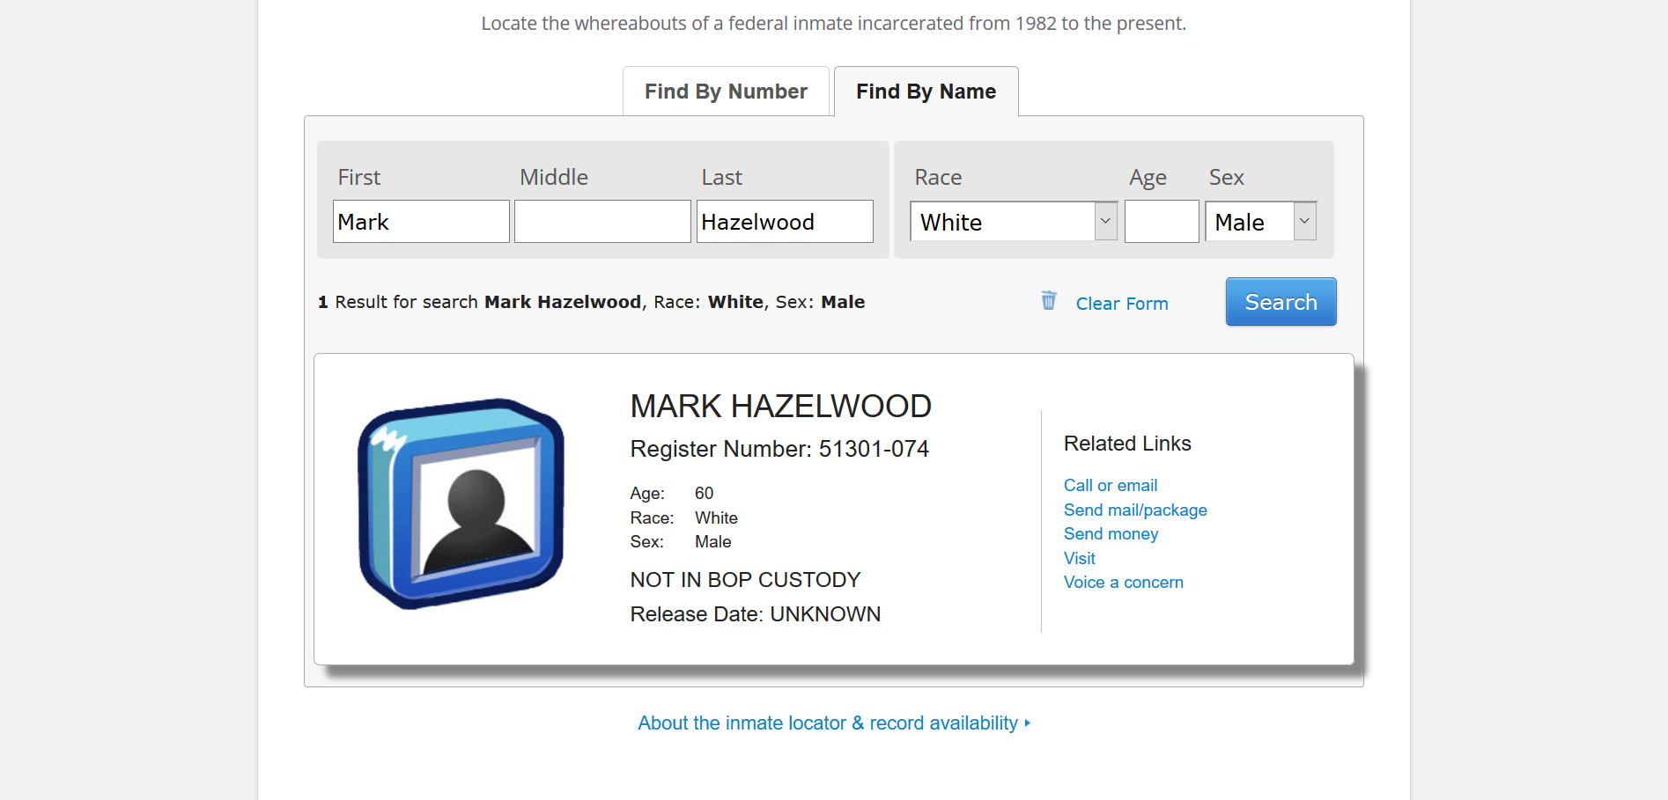
Task: Focus the empty Middle name field
Action: click(x=602, y=222)
